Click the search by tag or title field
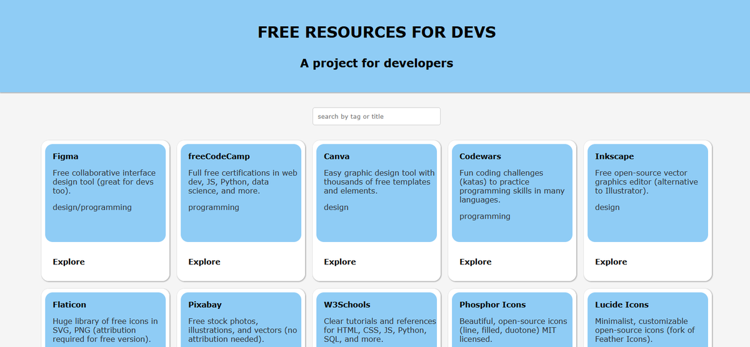 376,116
